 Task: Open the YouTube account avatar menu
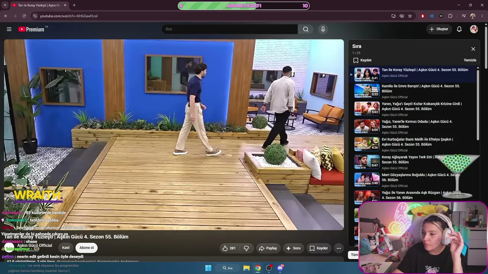point(474,29)
